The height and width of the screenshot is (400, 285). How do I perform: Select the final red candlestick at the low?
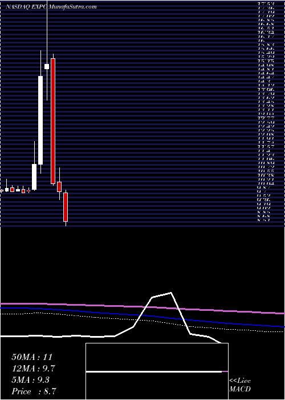click(66, 207)
